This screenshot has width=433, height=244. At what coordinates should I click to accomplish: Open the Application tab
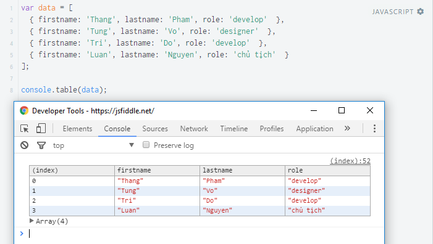point(314,129)
